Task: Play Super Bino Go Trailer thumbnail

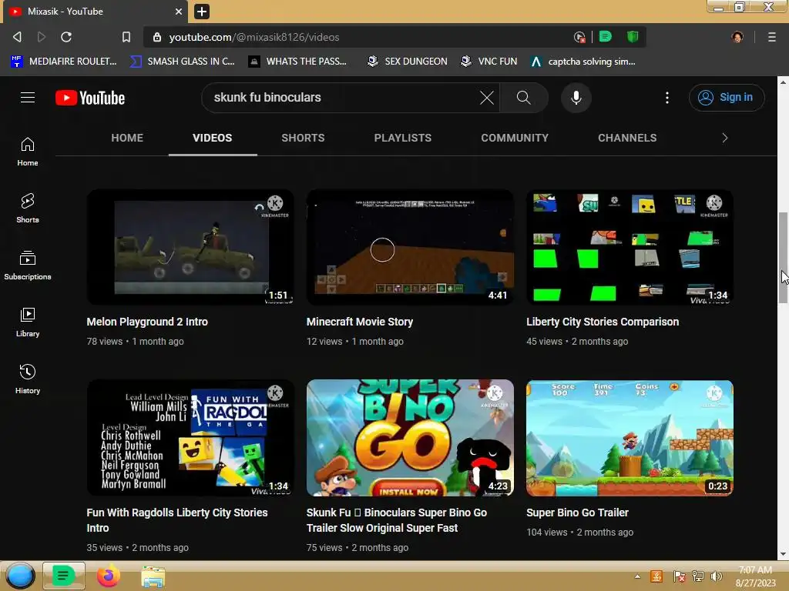Action: click(x=630, y=438)
